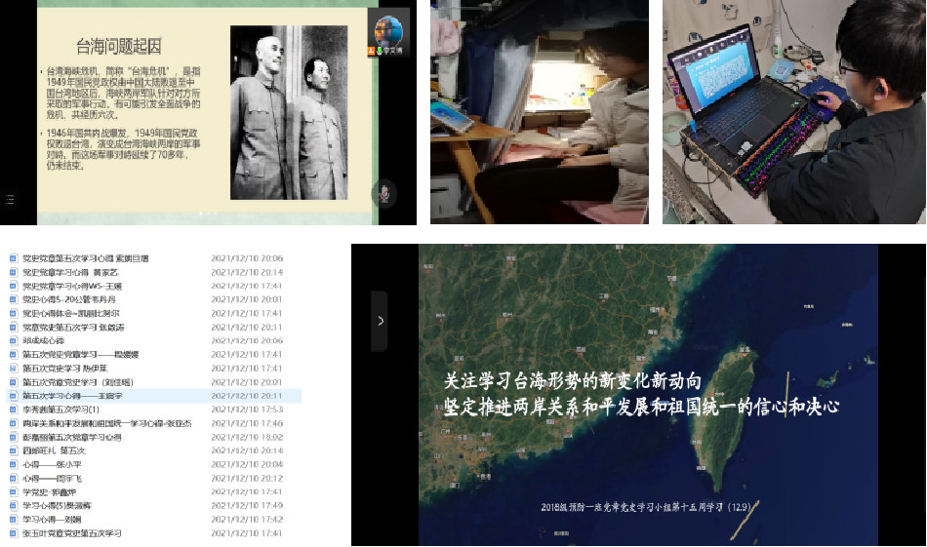Viewport: 927px width, 547px height.
Task: Select file name 党史党章学习心得WS-王媛
Action: tap(72, 286)
